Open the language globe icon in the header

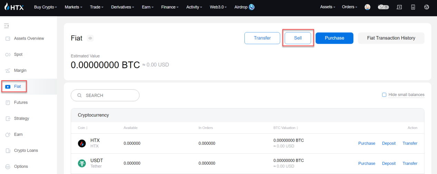(427, 7)
